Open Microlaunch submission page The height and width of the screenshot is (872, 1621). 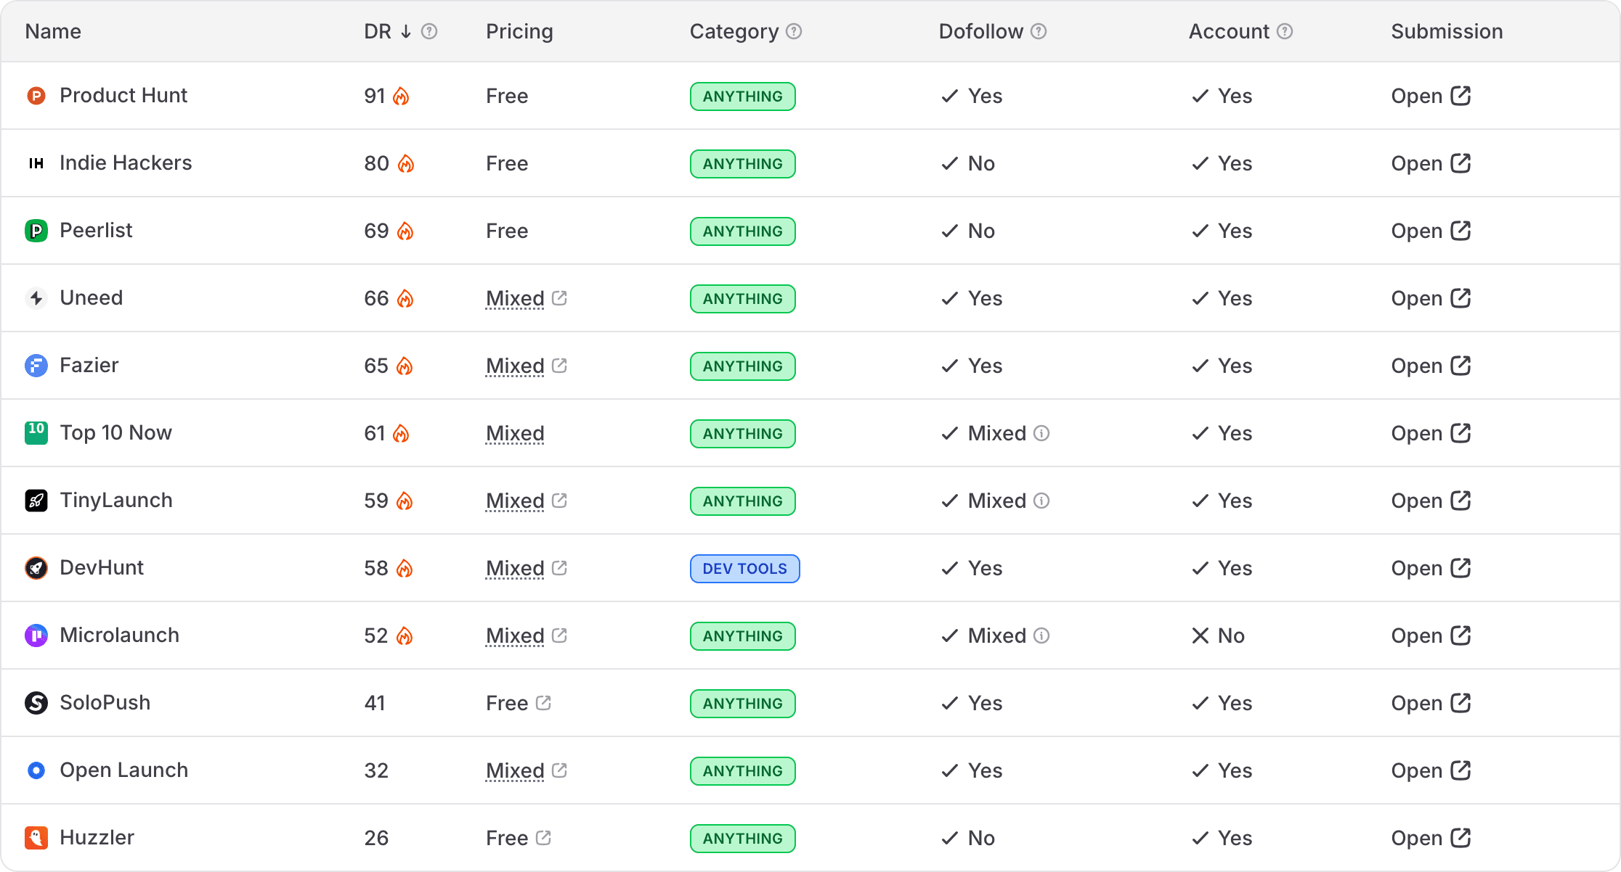coord(1431,636)
